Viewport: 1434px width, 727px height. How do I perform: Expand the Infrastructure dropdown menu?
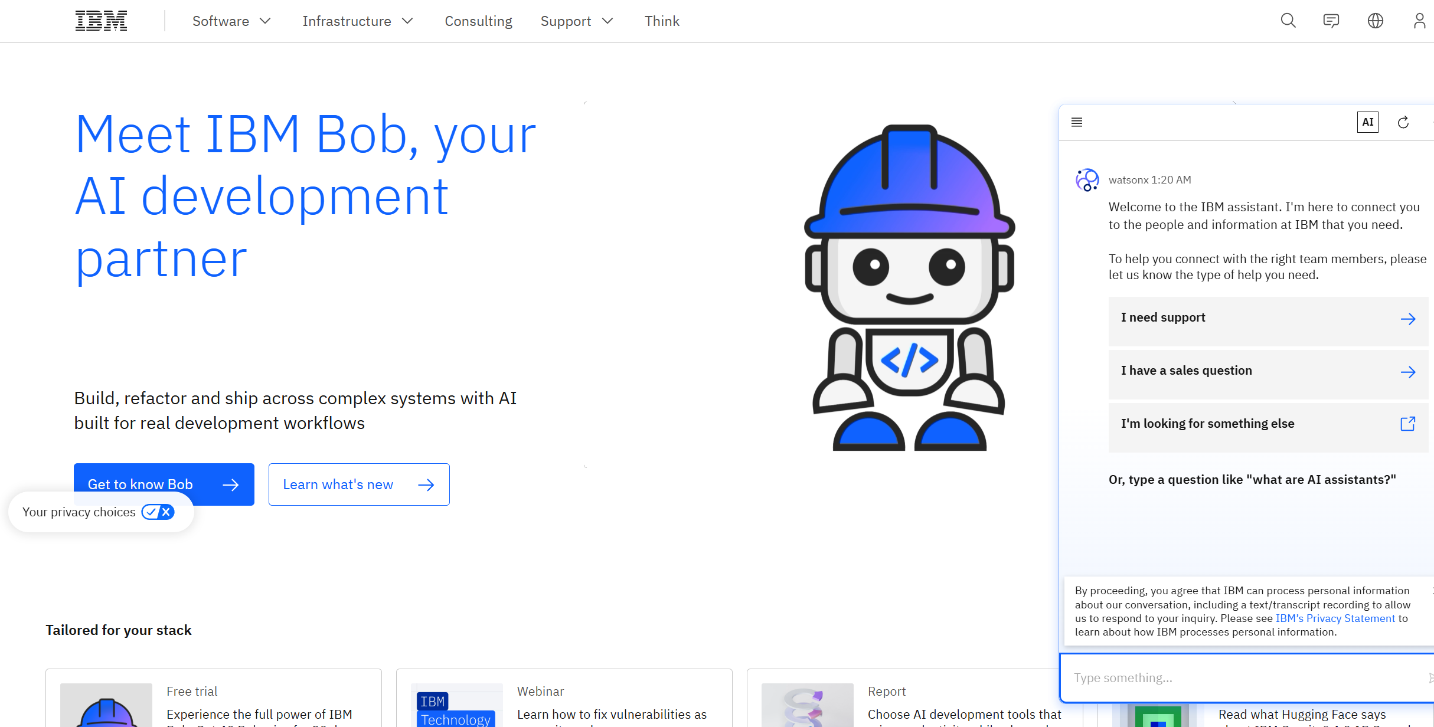pyautogui.click(x=358, y=21)
